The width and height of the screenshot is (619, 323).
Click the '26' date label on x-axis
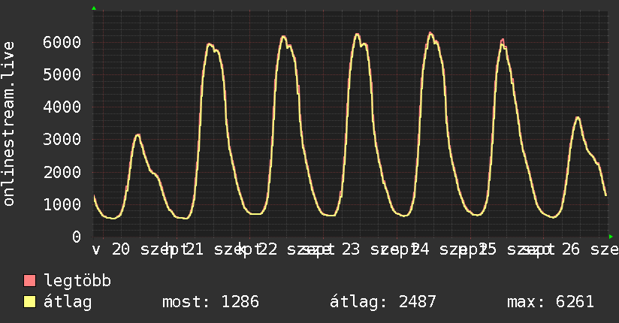click(571, 249)
